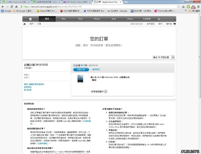Open the Cheers bookmark with smiley icon
This screenshot has width=201, height=154.
point(47,11)
